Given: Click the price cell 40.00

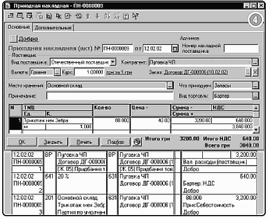Looking at the screenshot, I should tap(151, 120).
